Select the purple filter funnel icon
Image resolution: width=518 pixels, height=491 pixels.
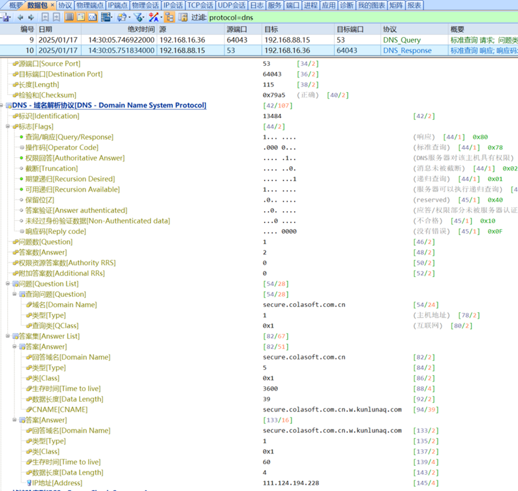tap(137, 17)
